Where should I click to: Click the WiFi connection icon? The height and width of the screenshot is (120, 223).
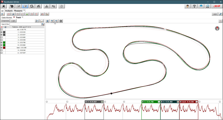[194, 6]
